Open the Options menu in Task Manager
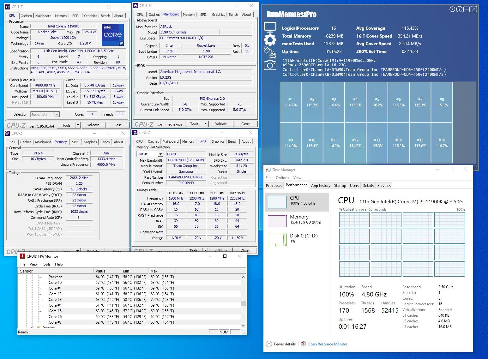 click(x=282, y=178)
